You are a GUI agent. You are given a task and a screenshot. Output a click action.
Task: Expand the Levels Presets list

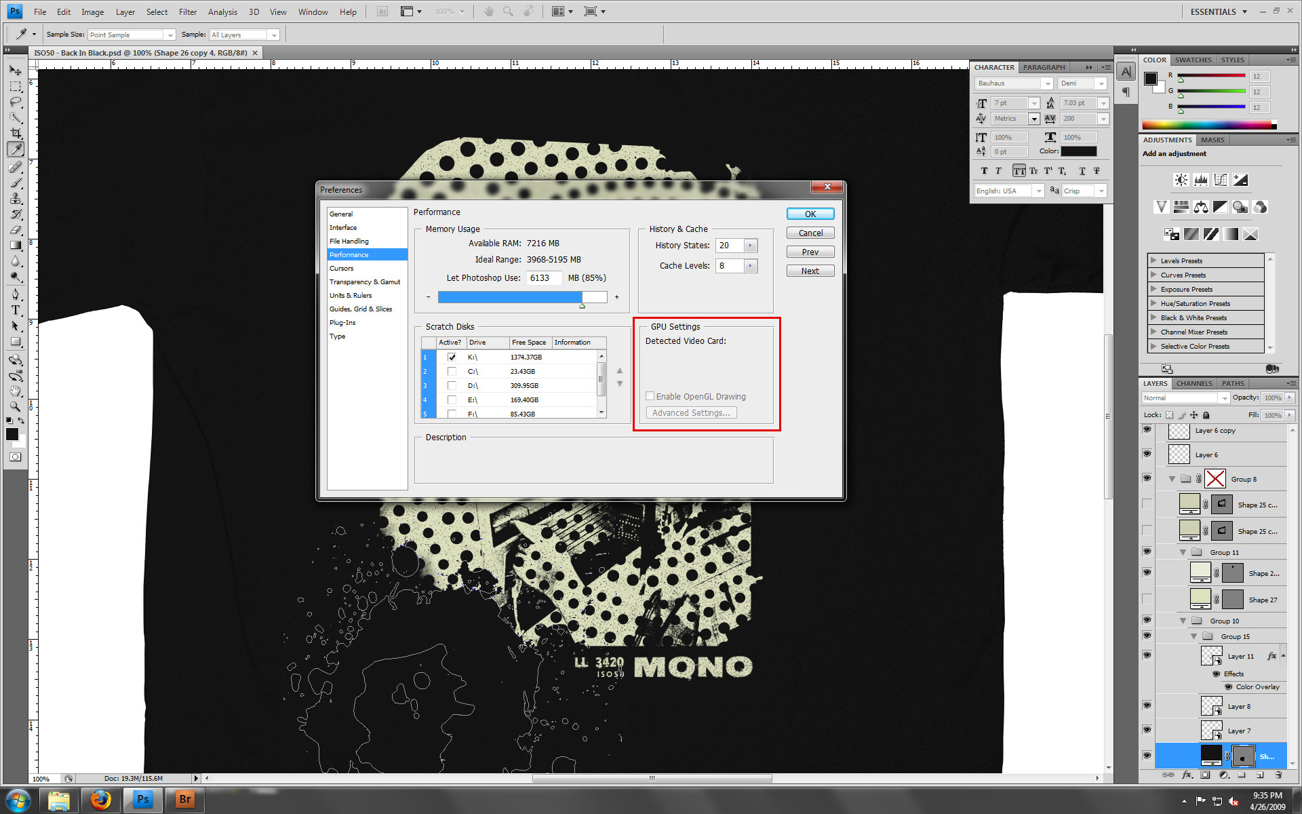1153,260
